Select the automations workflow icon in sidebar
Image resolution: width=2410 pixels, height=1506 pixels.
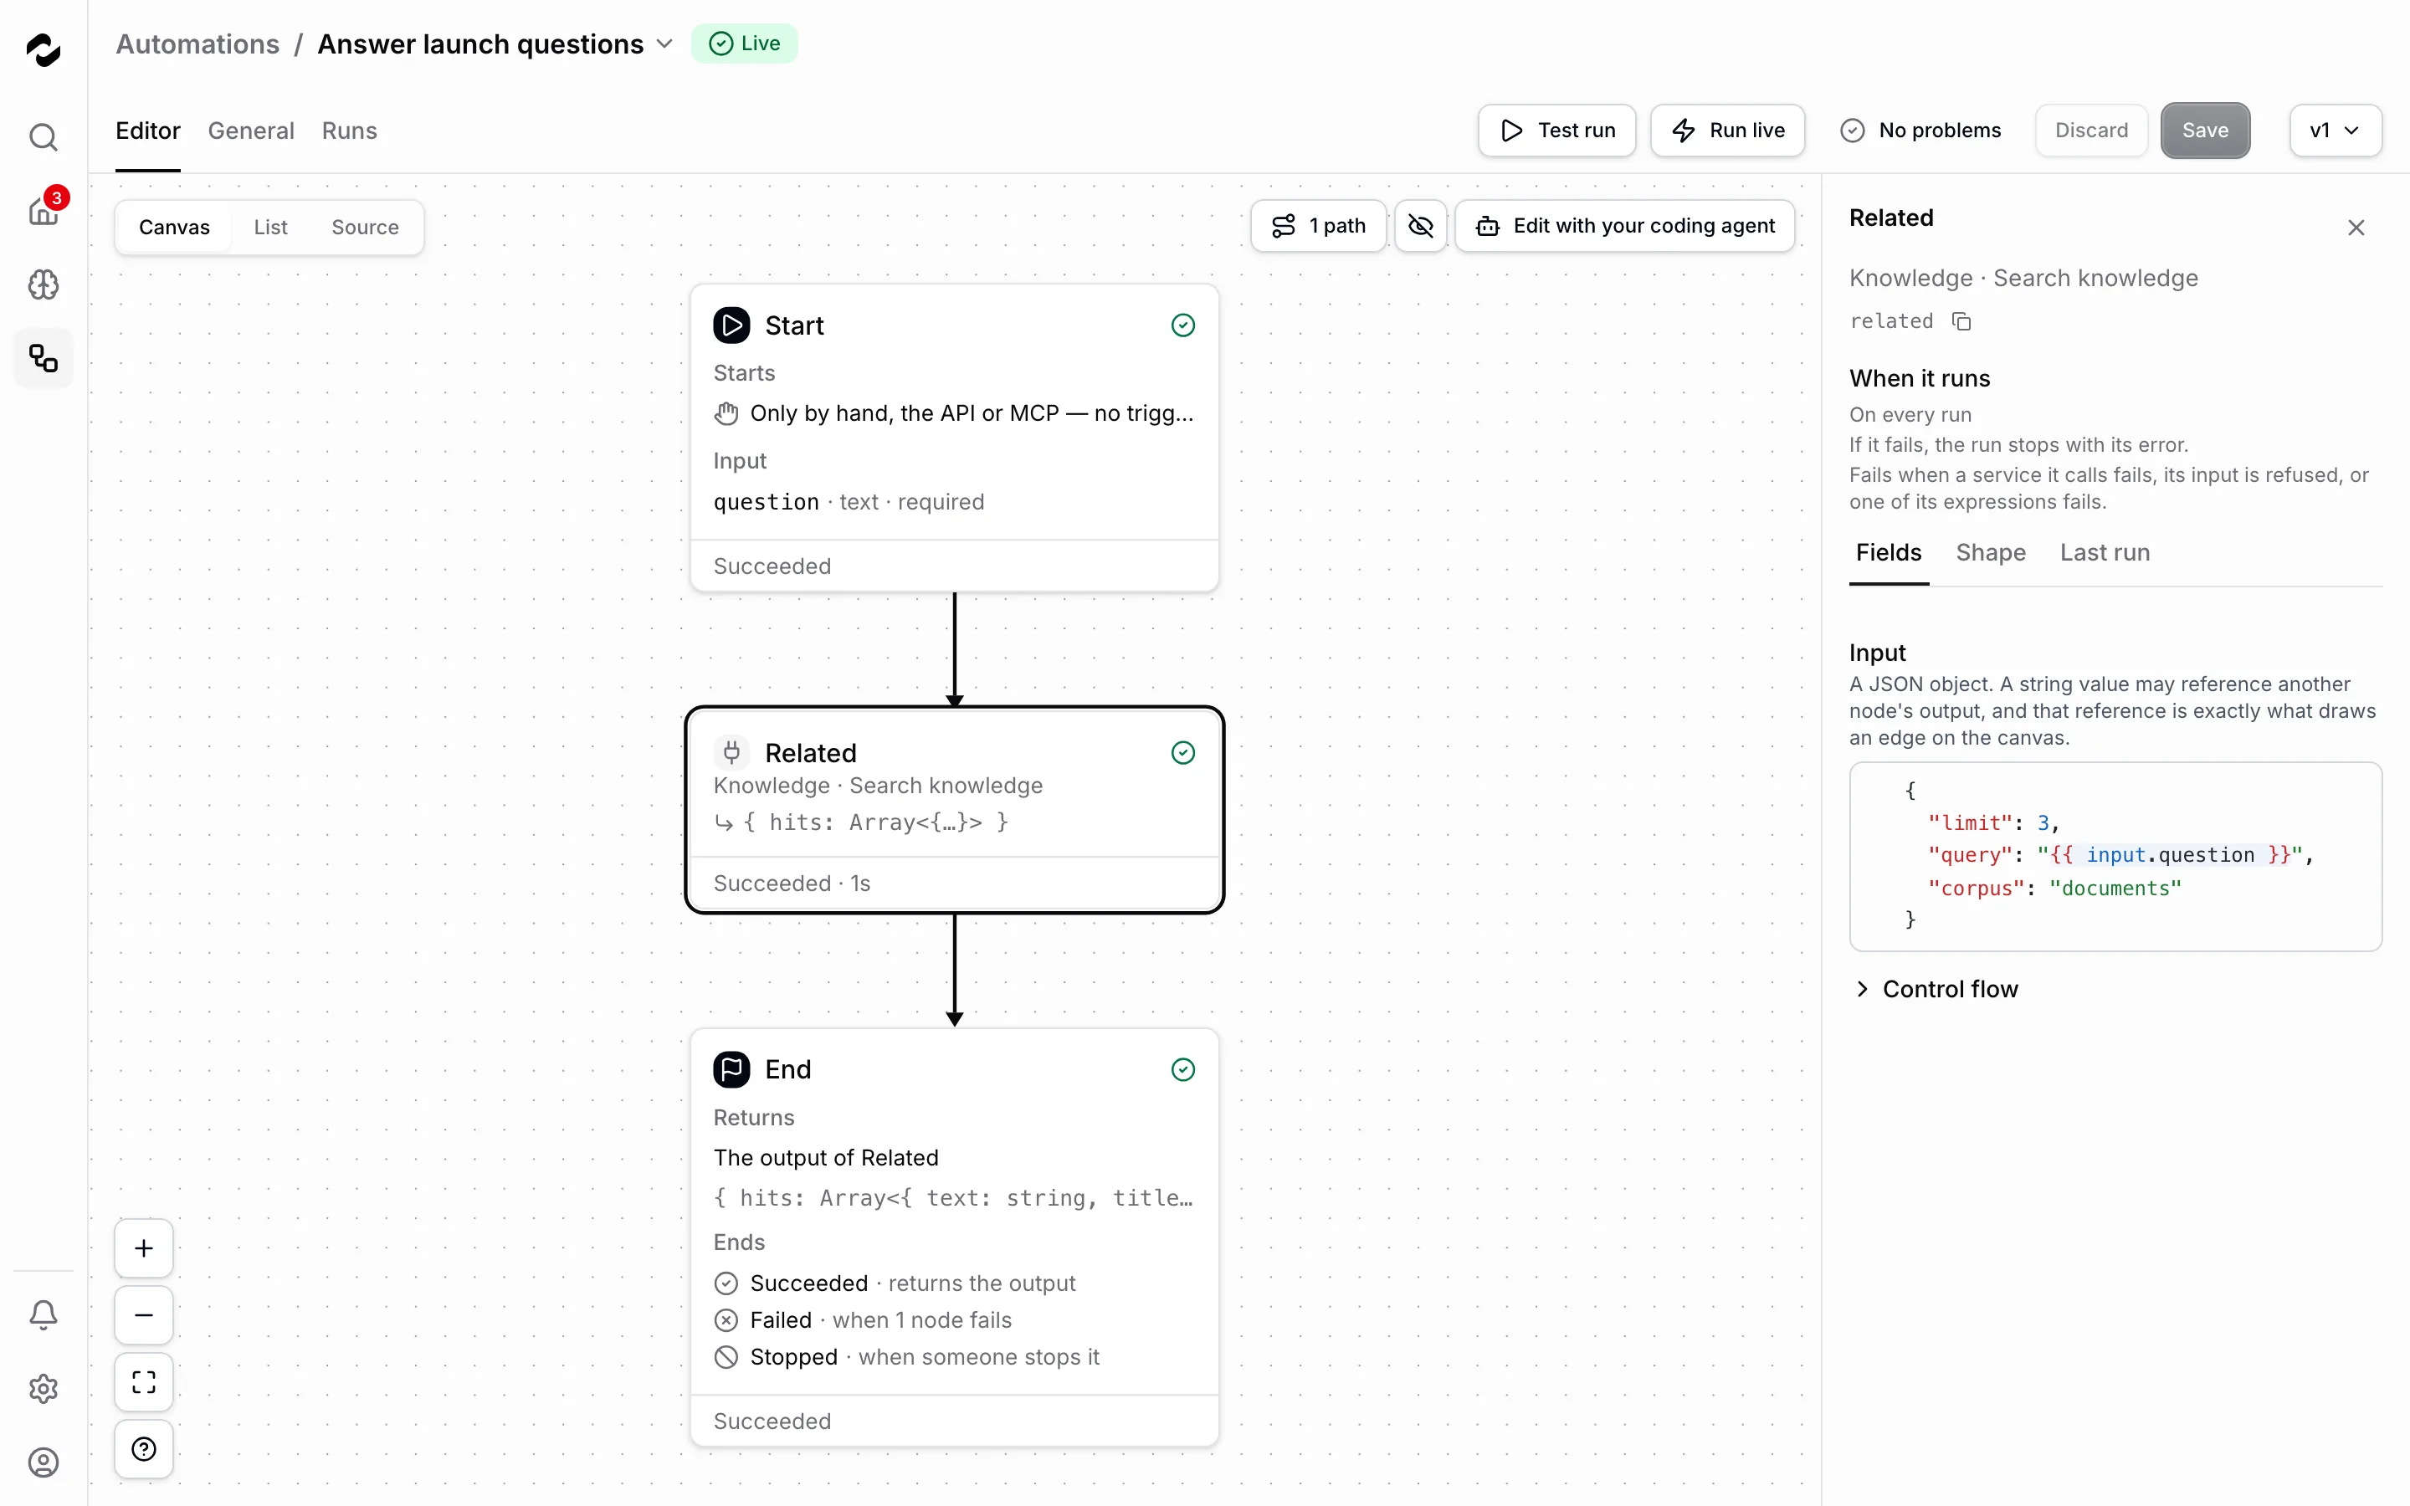(x=43, y=359)
